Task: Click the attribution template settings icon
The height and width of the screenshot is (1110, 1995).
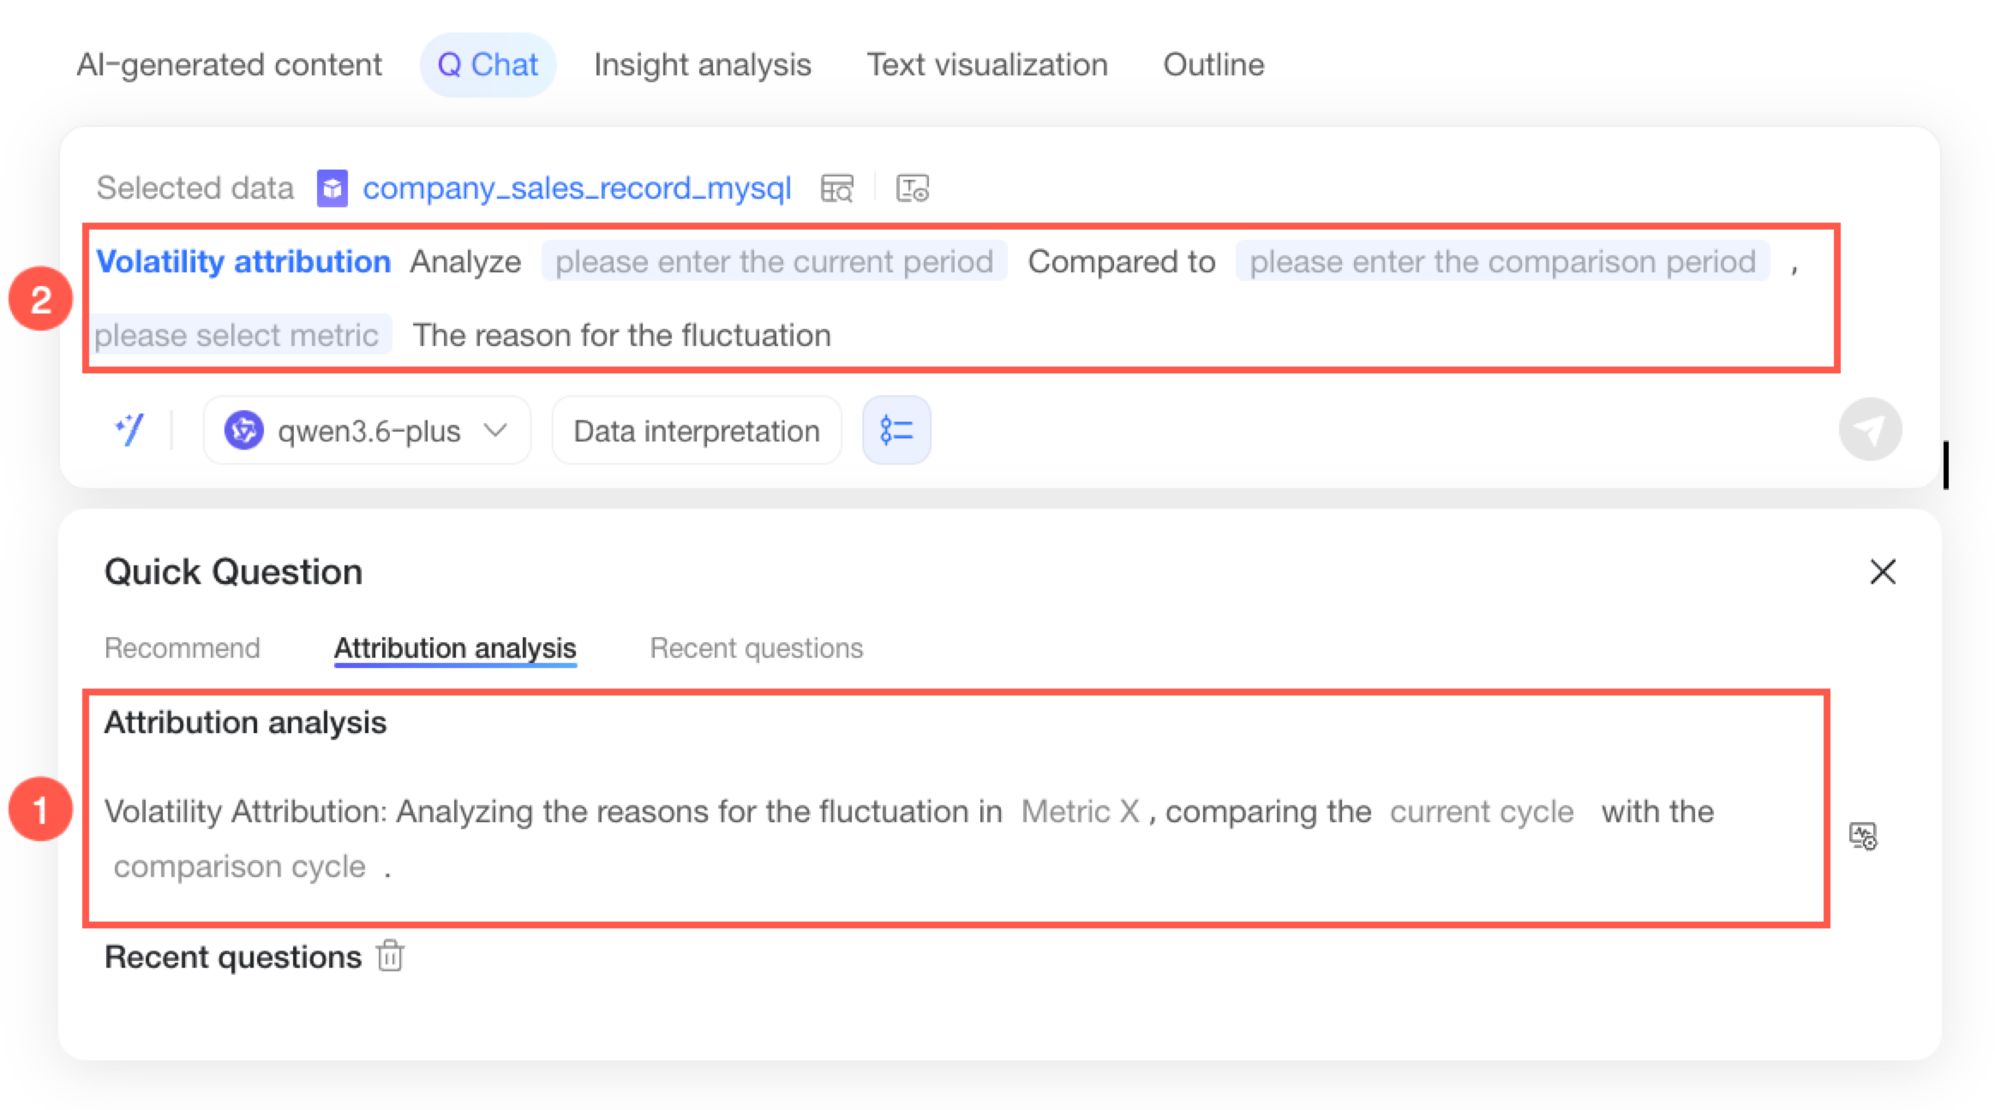Action: pyautogui.click(x=1863, y=836)
